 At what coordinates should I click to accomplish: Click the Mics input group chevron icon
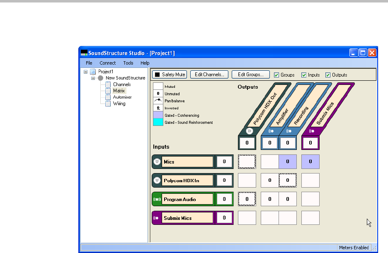click(x=157, y=161)
